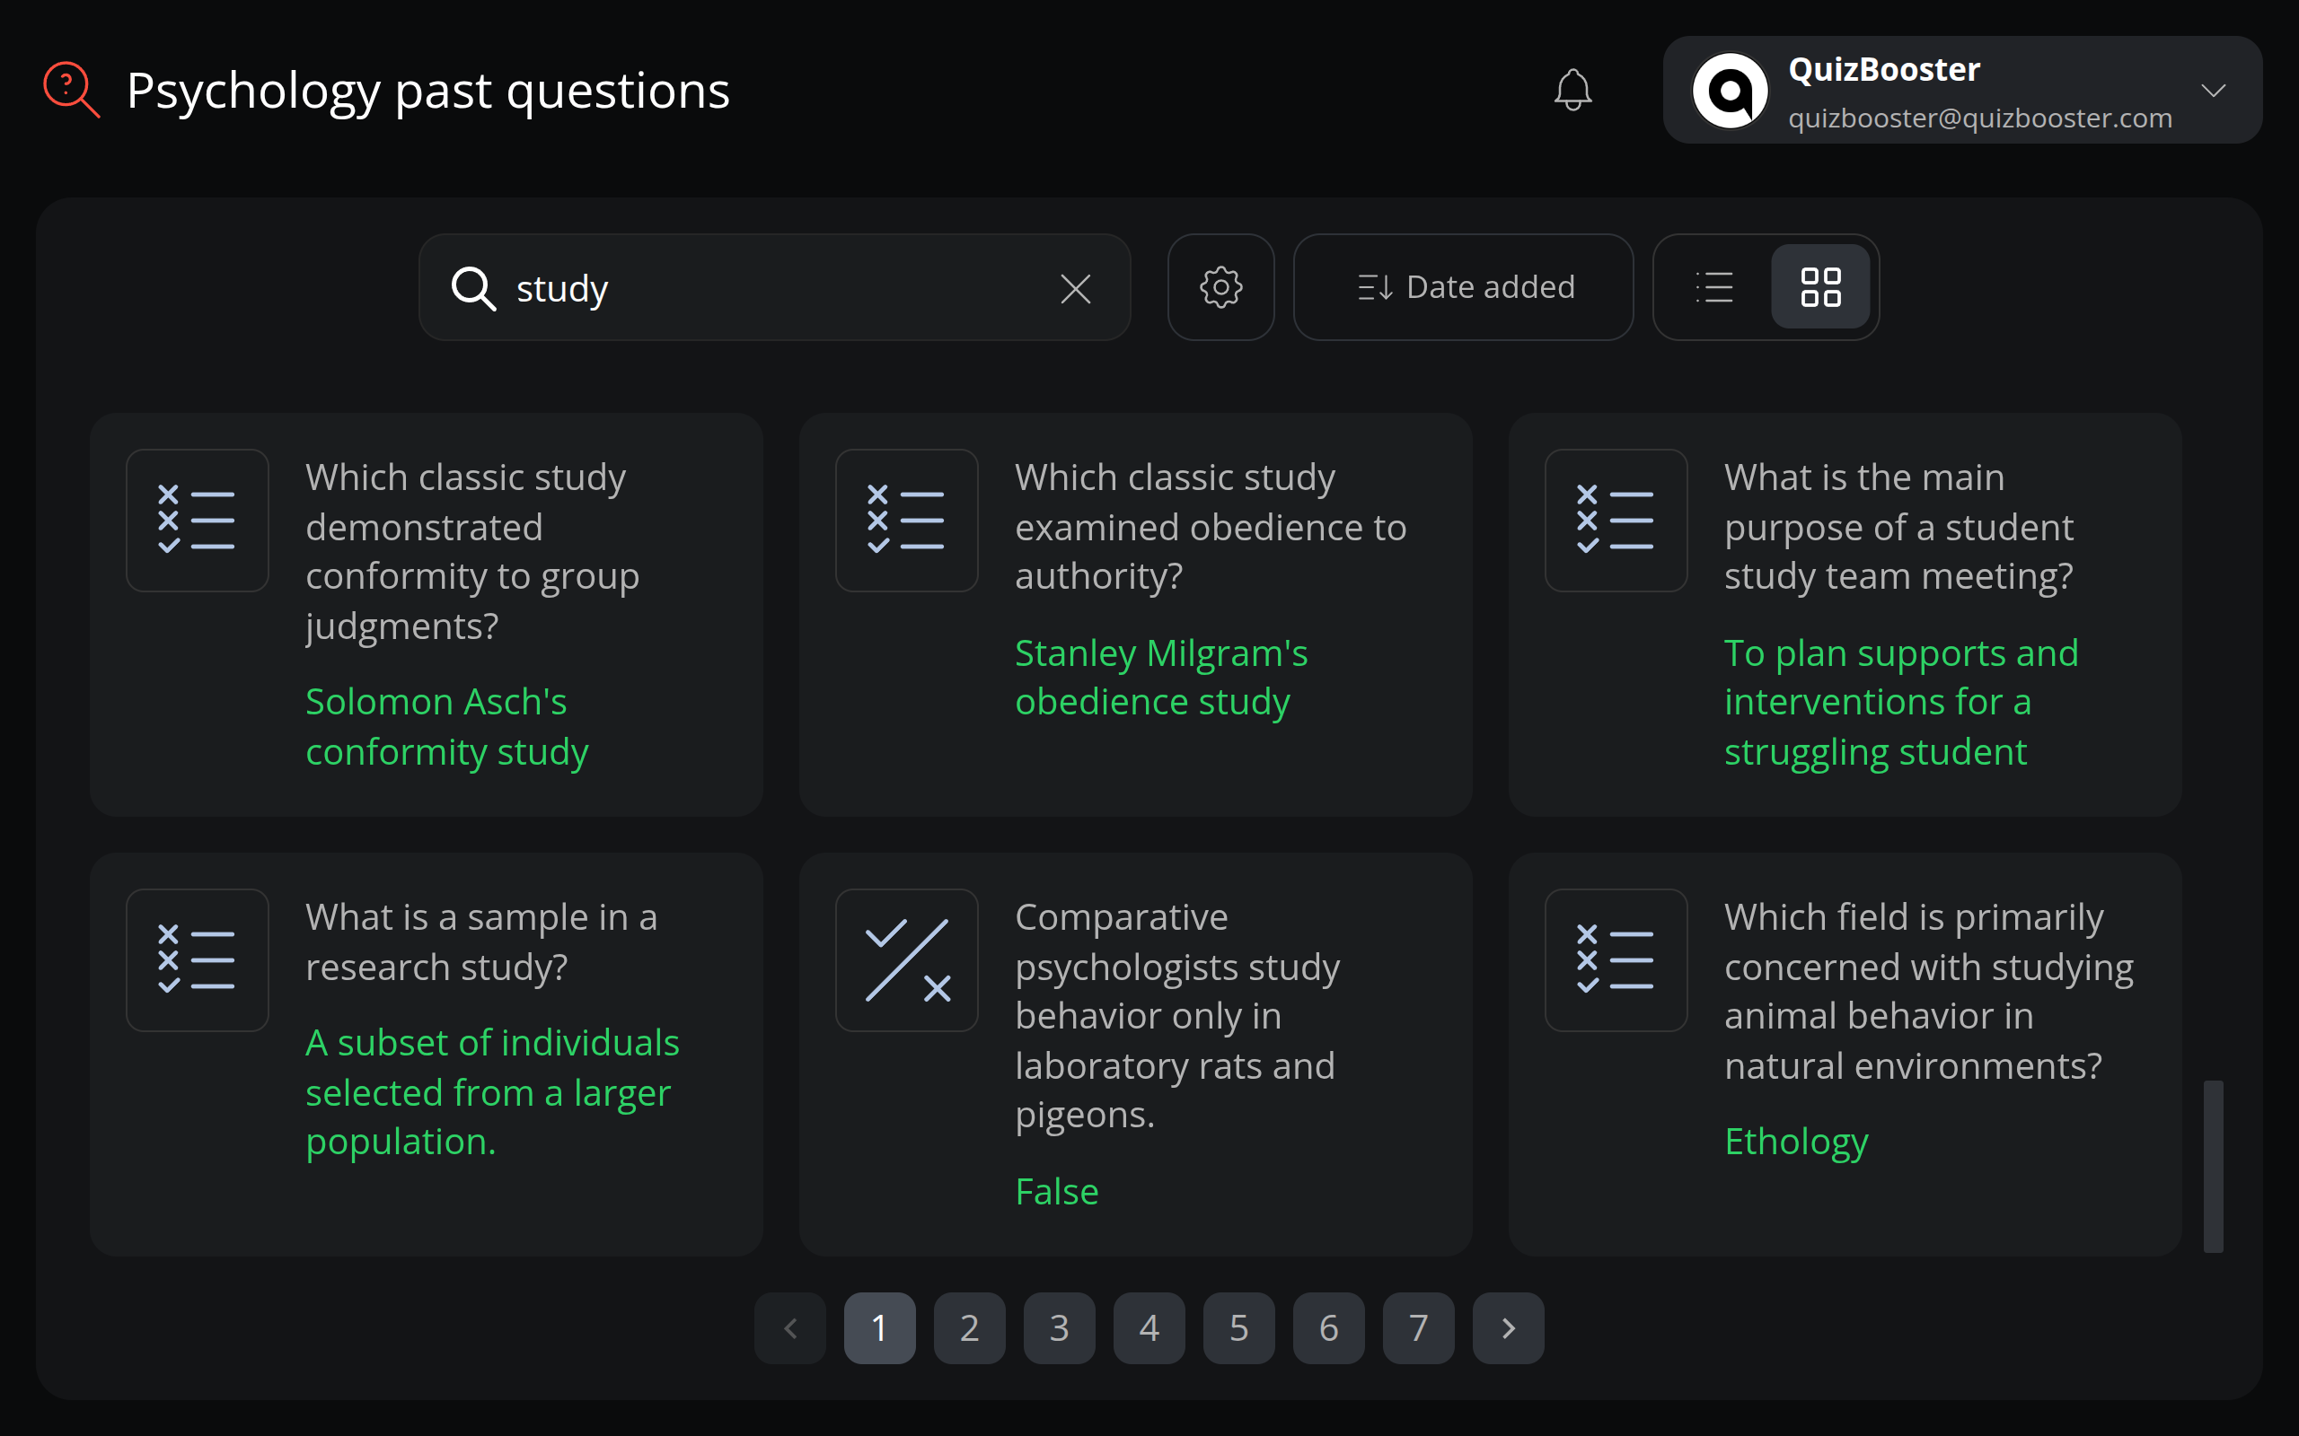The height and width of the screenshot is (1436, 2299).
Task: Click answer 'Ethology'
Action: coord(1795,1142)
